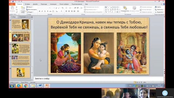Switch to the Structure (Структура) pane tab
Image resolution: width=174 pixels, height=98 pixels.
point(22,17)
